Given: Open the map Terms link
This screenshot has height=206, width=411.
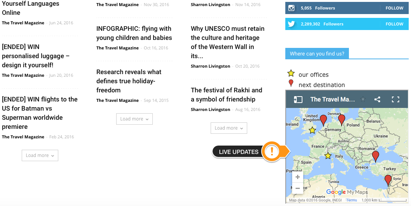Looking at the screenshot, I should pyautogui.click(x=352, y=200).
